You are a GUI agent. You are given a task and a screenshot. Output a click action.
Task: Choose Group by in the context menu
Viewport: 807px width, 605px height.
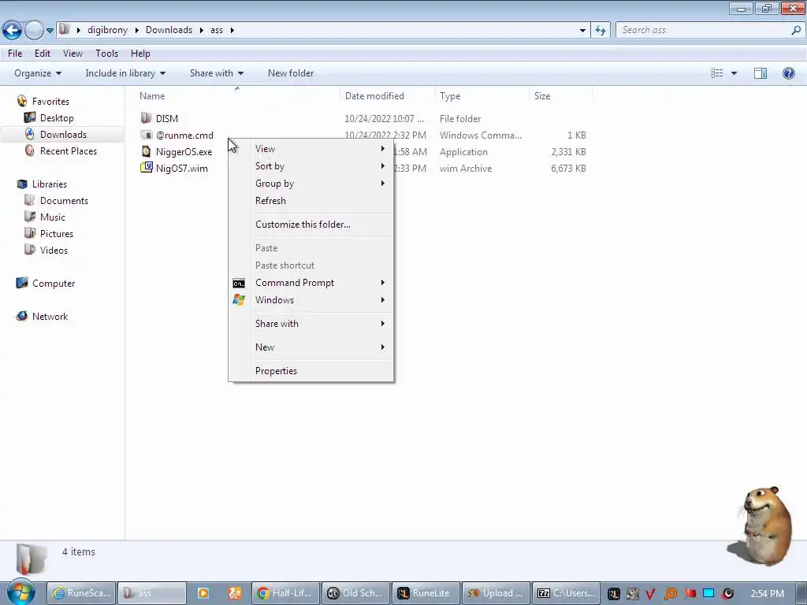tap(311, 183)
